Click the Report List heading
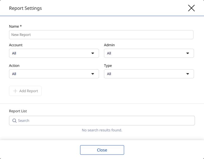Viewport: 204px width, 159px height. coord(18,111)
